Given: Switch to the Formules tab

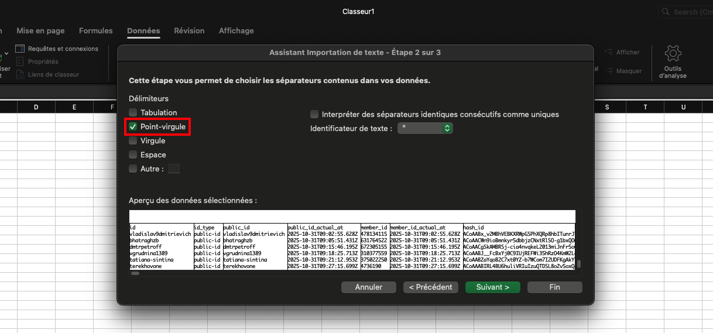Looking at the screenshot, I should click(x=95, y=30).
